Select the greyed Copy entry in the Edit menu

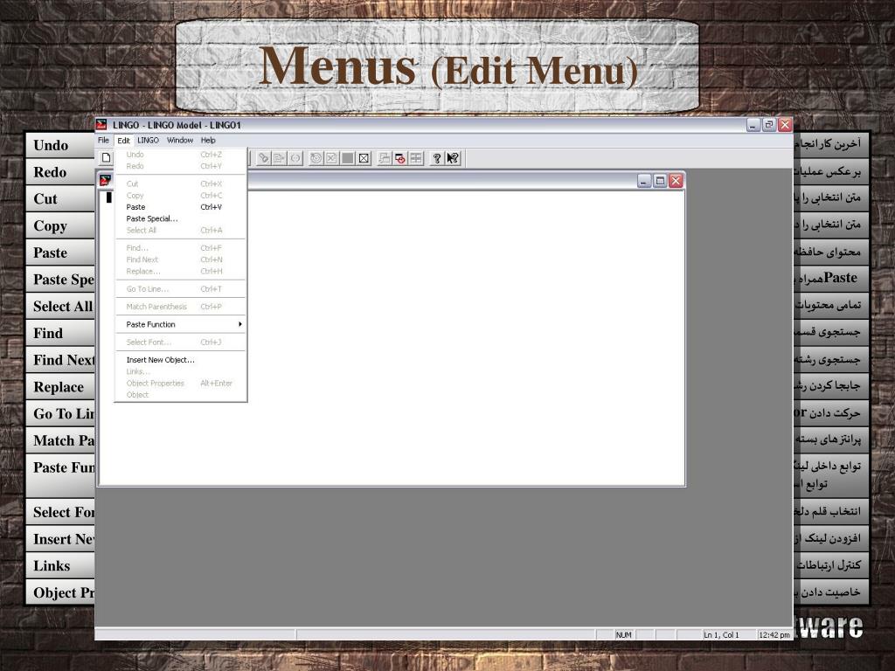click(x=180, y=195)
